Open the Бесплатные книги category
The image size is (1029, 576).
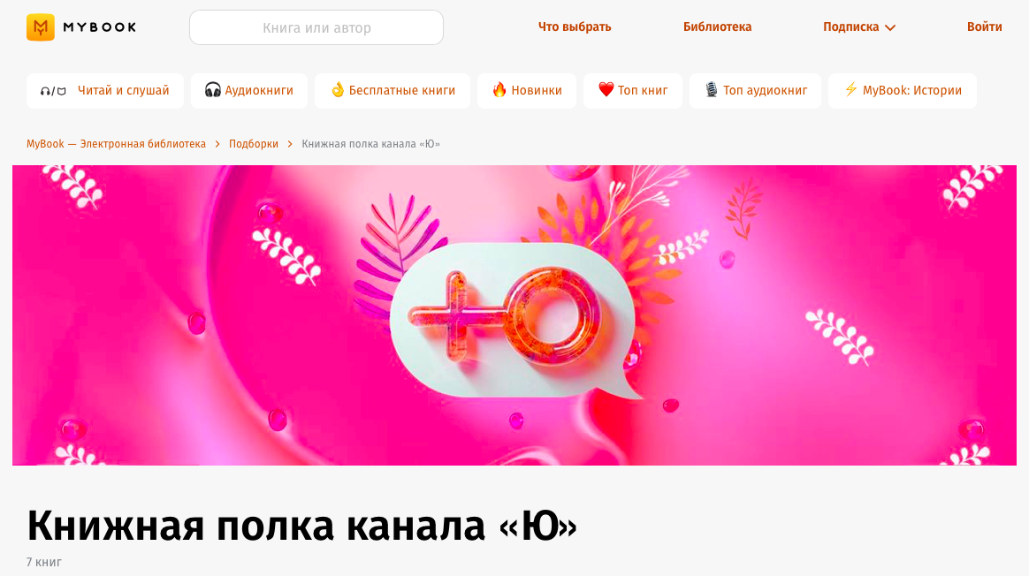pyautogui.click(x=393, y=90)
